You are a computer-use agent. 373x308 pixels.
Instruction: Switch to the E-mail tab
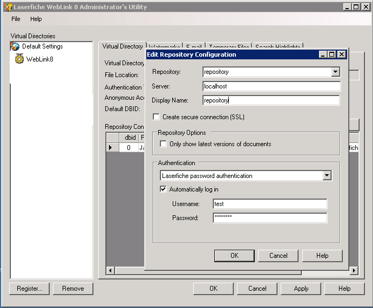(194, 46)
